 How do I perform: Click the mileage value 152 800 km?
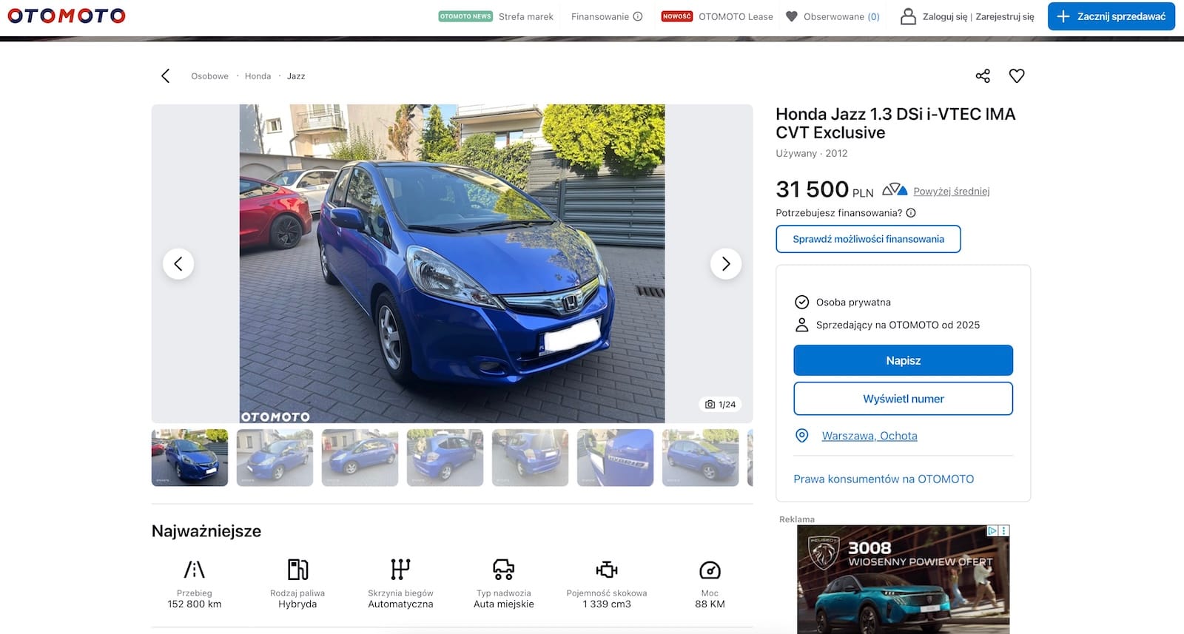pyautogui.click(x=194, y=604)
